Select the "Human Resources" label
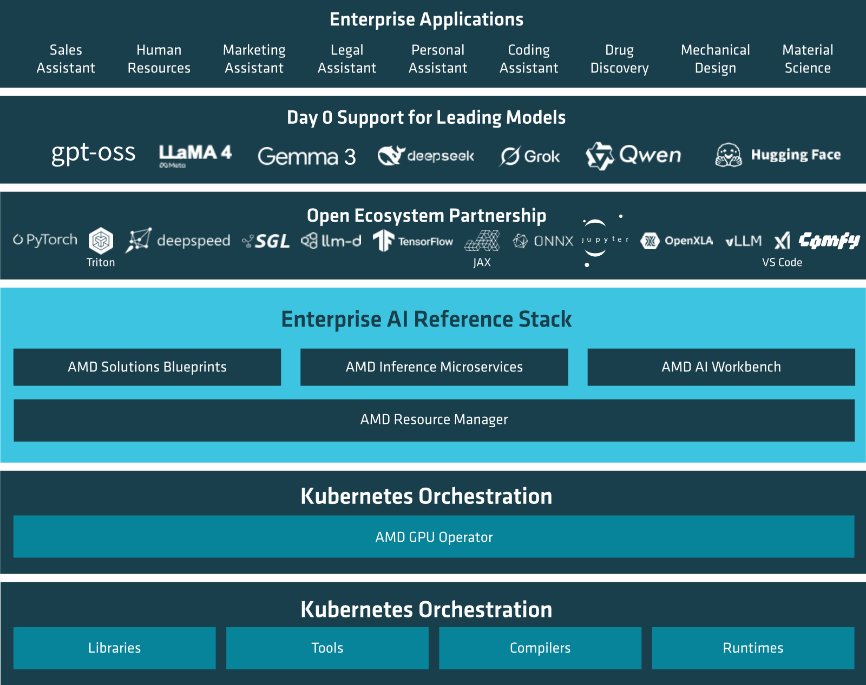Viewport: 866px width, 685px height. (159, 59)
